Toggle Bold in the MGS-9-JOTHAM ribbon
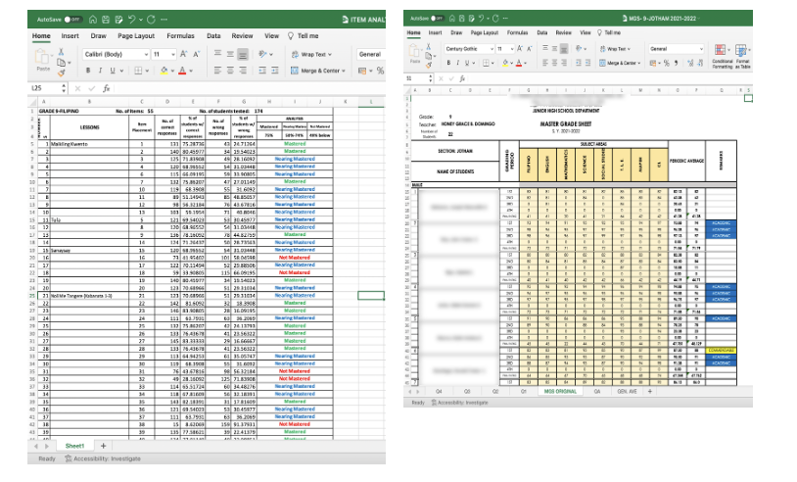 click(x=448, y=63)
